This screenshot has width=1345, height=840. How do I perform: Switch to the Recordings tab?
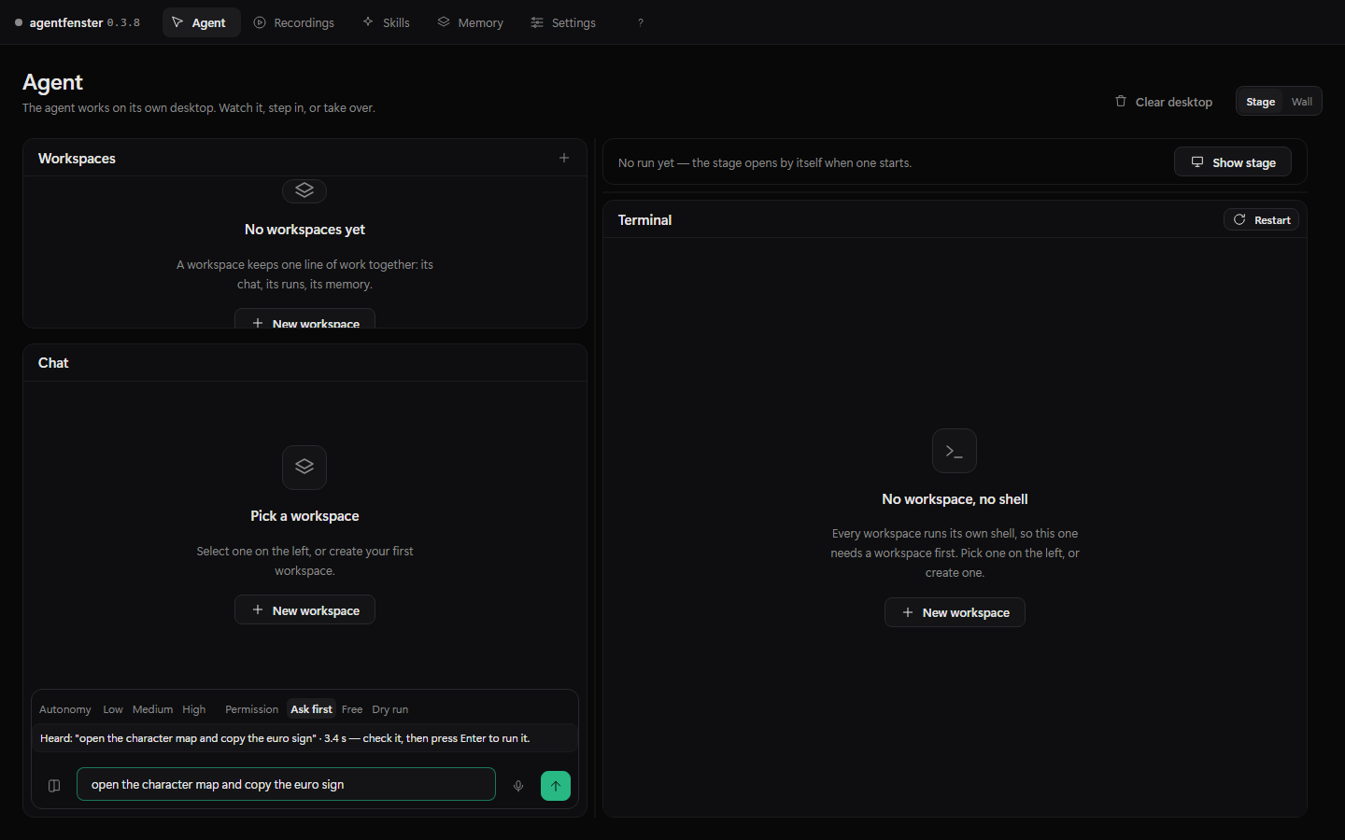click(x=294, y=22)
